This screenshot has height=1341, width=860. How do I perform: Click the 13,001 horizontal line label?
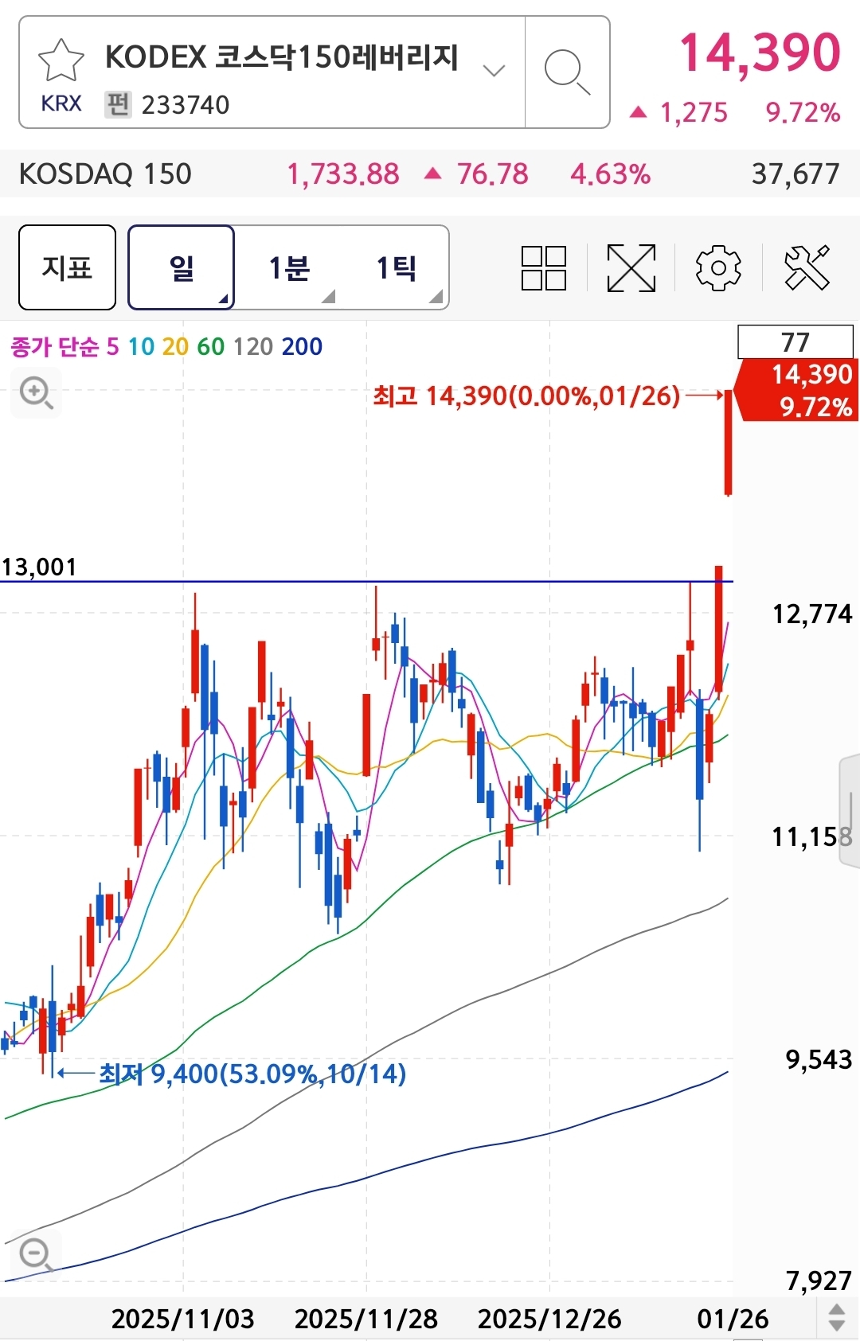(x=39, y=567)
